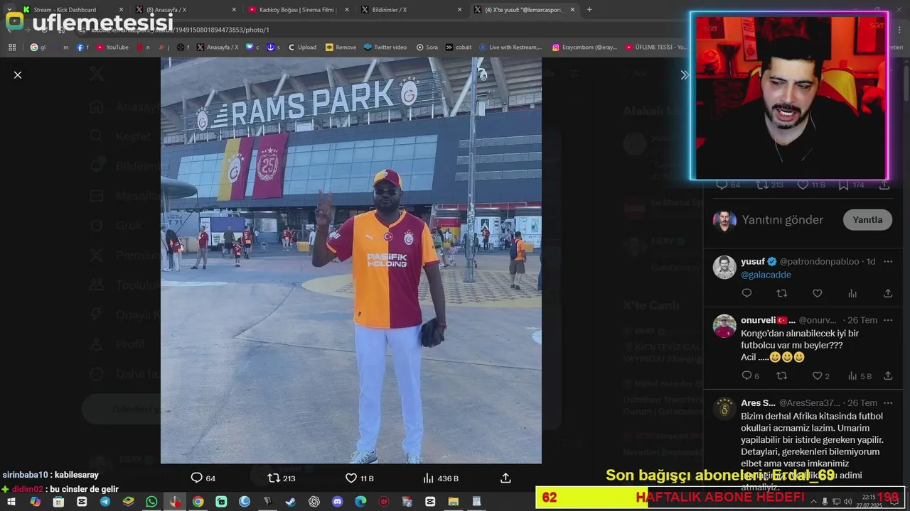910x511 pixels.
Task: Open a new browser tab with plus
Action: (x=589, y=9)
